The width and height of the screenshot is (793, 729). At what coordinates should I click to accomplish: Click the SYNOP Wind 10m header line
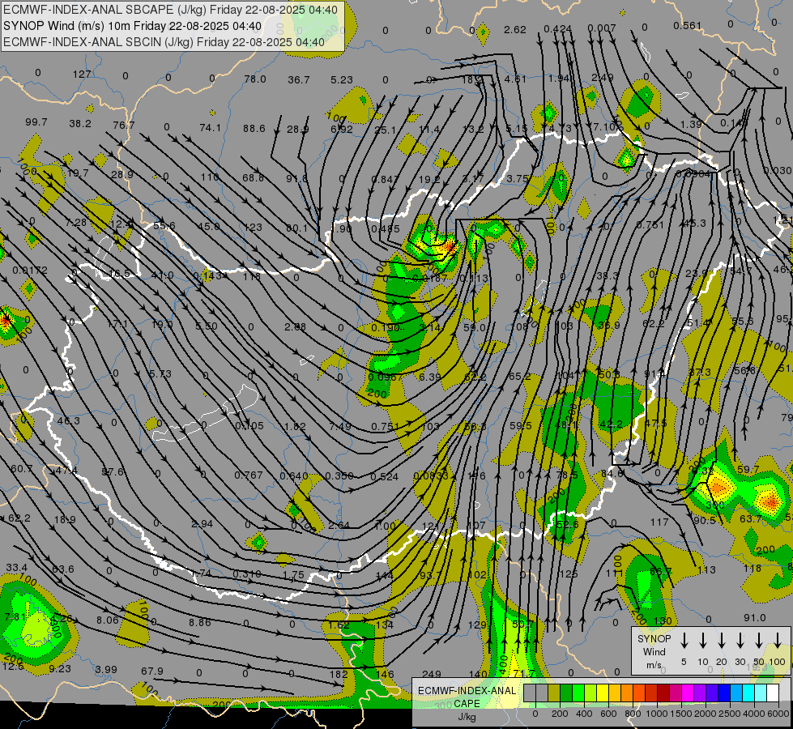point(132,26)
